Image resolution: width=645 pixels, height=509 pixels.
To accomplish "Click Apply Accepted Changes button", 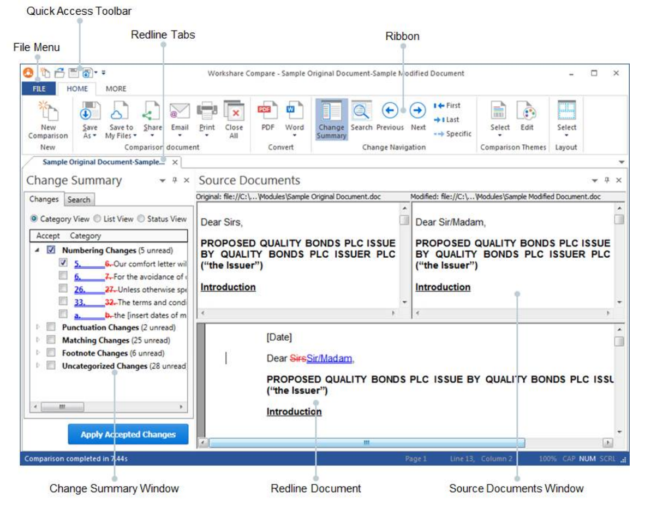I will (x=128, y=434).
